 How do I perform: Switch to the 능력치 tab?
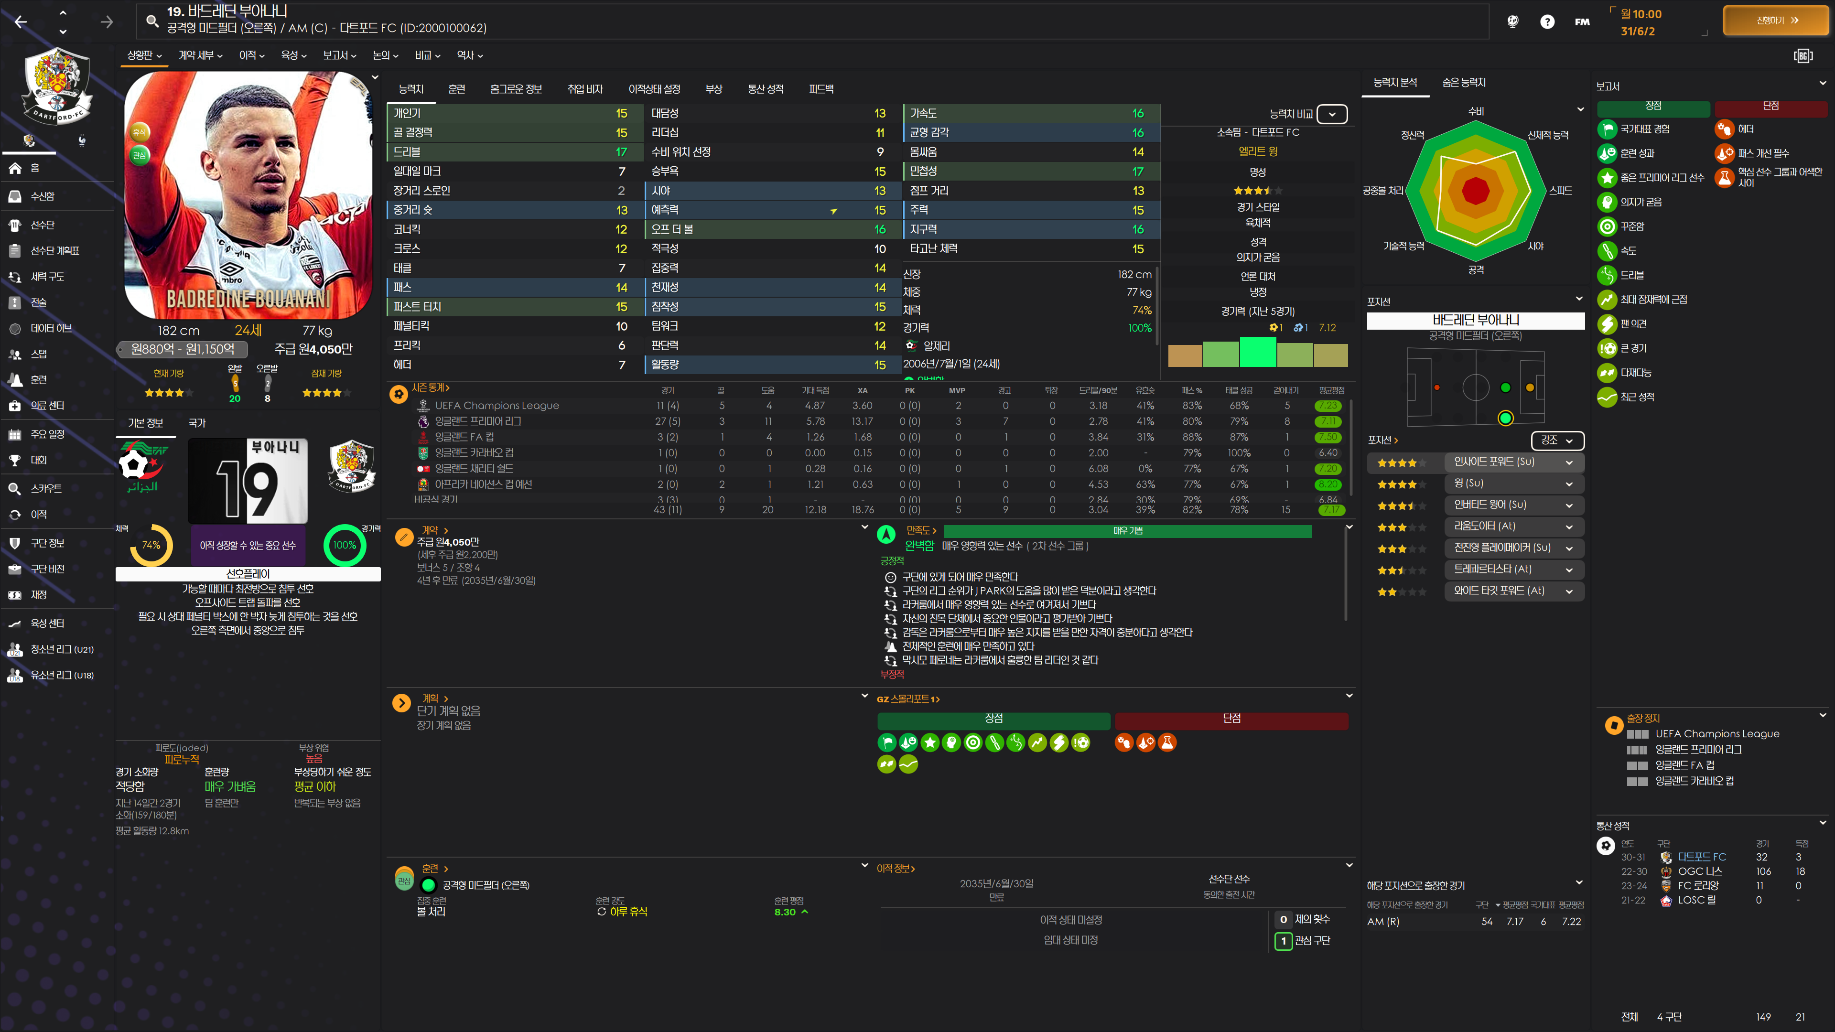pyautogui.click(x=411, y=89)
